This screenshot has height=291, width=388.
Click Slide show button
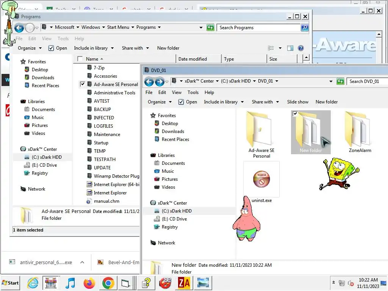click(298, 102)
